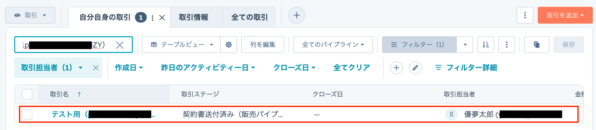
Task: Clear the search field text
Action: tap(120, 45)
